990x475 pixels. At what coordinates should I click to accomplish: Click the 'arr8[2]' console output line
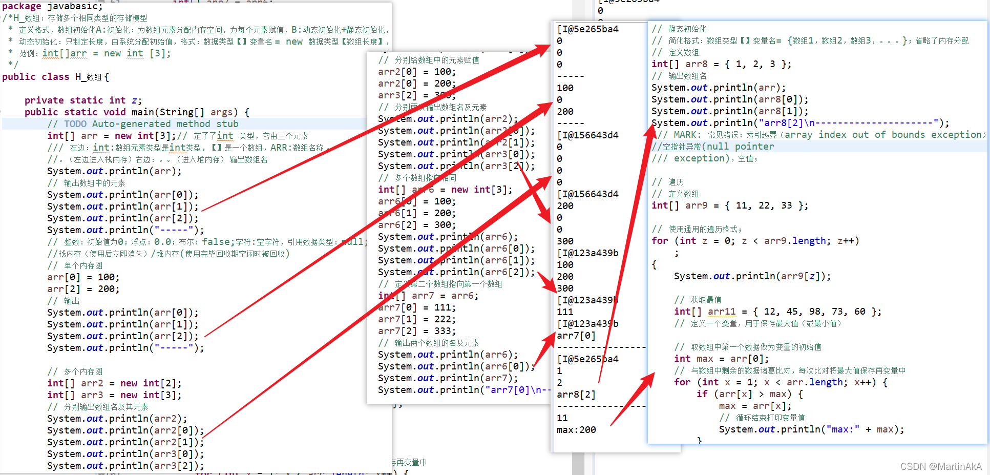[x=576, y=395]
